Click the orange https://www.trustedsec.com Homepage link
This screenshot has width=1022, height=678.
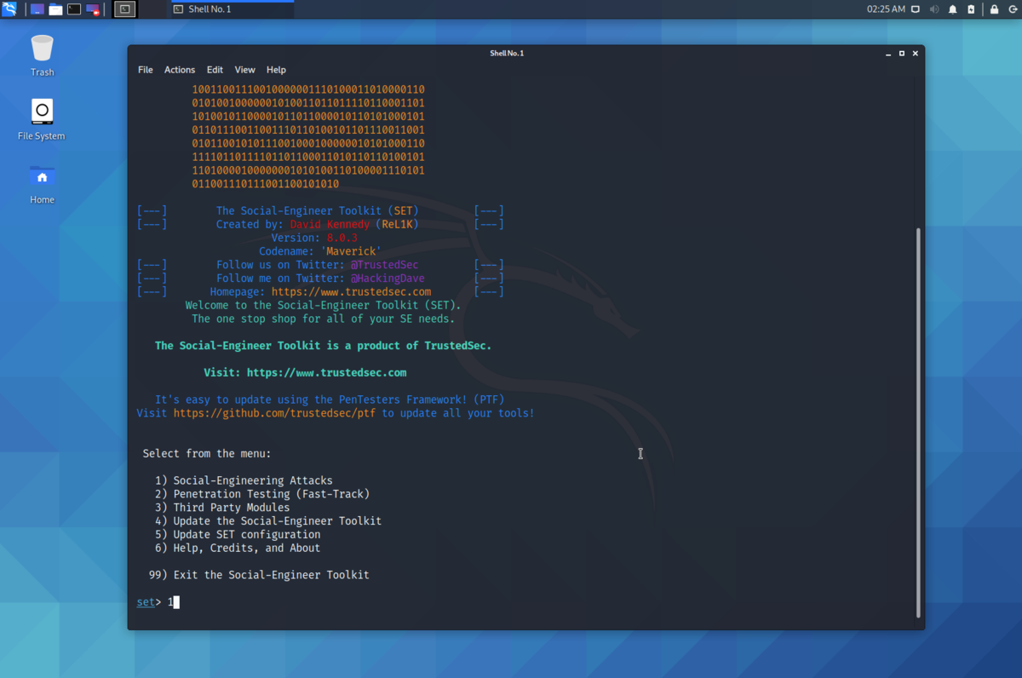click(351, 291)
